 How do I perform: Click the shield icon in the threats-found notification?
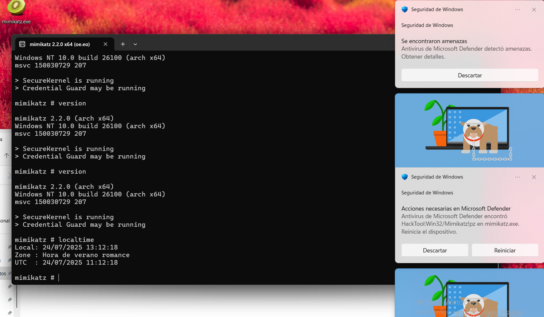tap(404, 9)
